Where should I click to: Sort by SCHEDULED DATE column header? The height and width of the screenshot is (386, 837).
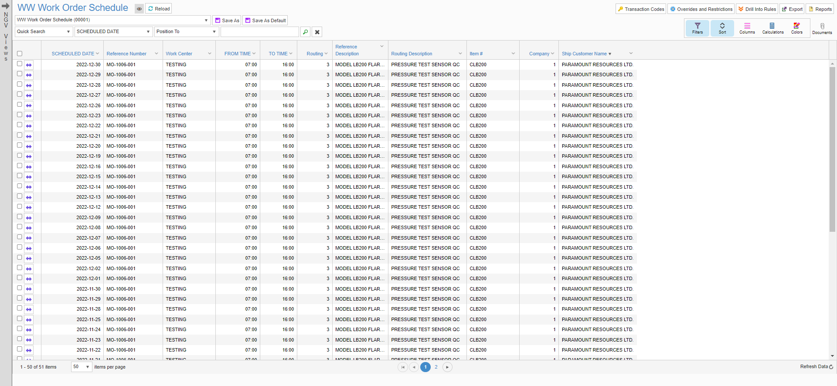[73, 54]
